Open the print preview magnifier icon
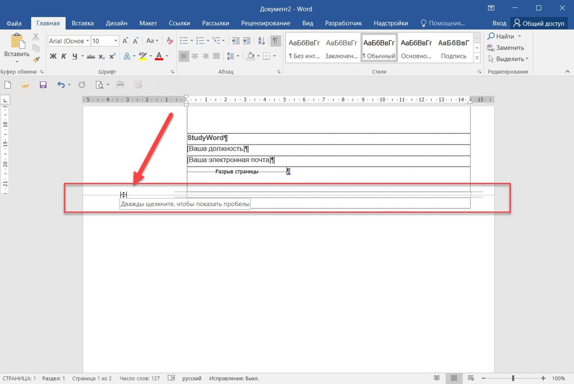 99,85
